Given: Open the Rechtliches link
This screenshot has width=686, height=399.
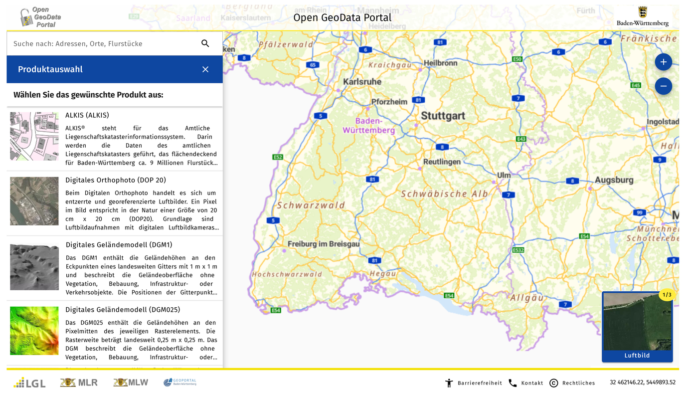Looking at the screenshot, I should tap(578, 383).
